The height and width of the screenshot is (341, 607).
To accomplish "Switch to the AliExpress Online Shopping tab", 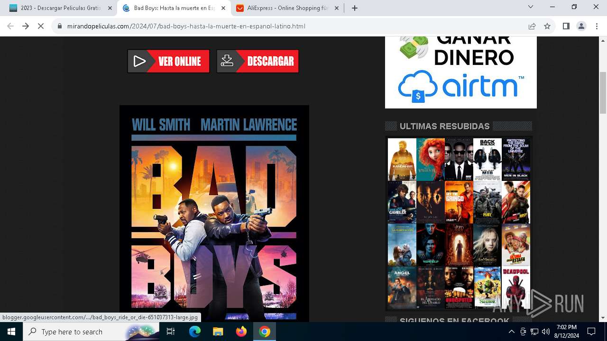I will pos(287,8).
